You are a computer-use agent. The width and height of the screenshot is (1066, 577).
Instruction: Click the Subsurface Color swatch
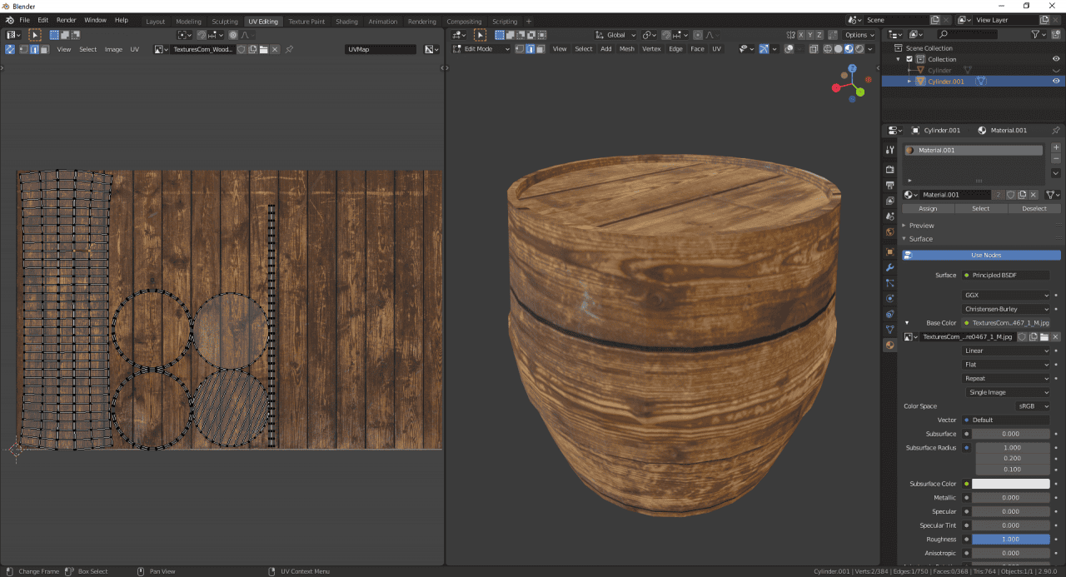tap(1011, 484)
